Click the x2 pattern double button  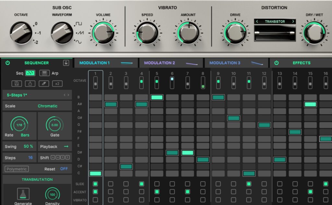(57, 84)
